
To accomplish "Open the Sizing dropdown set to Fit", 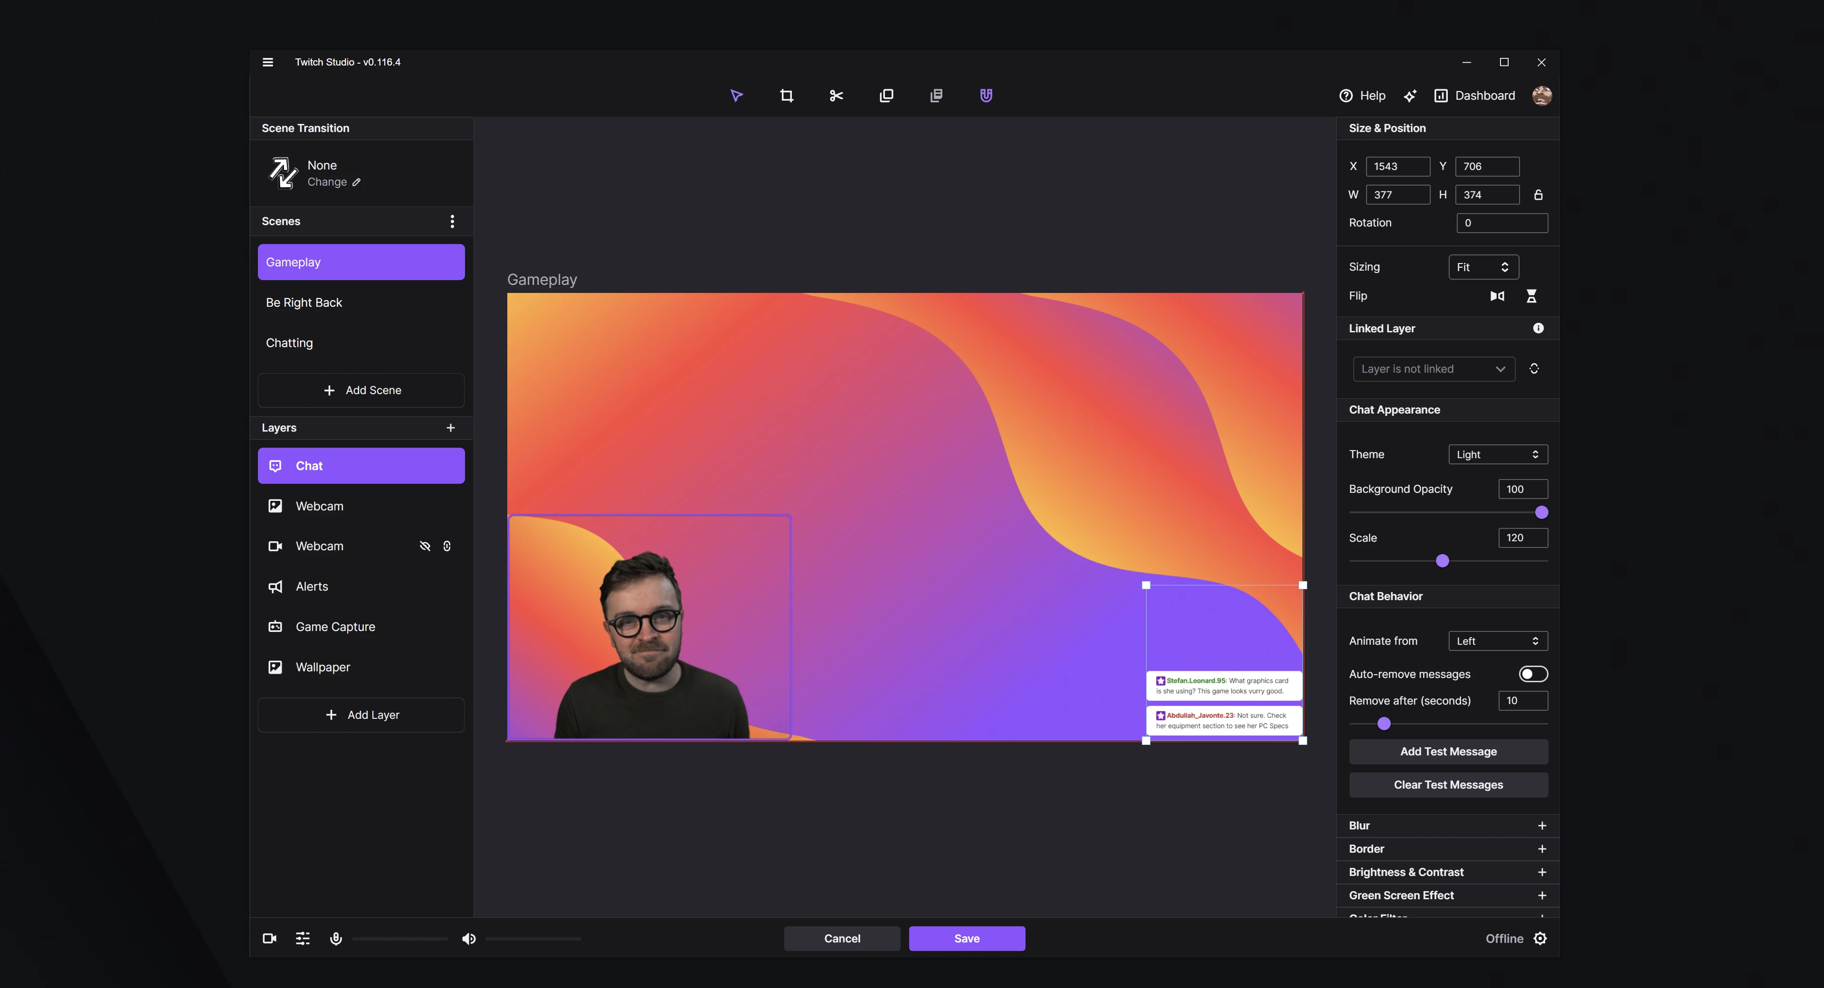I will (x=1483, y=267).
